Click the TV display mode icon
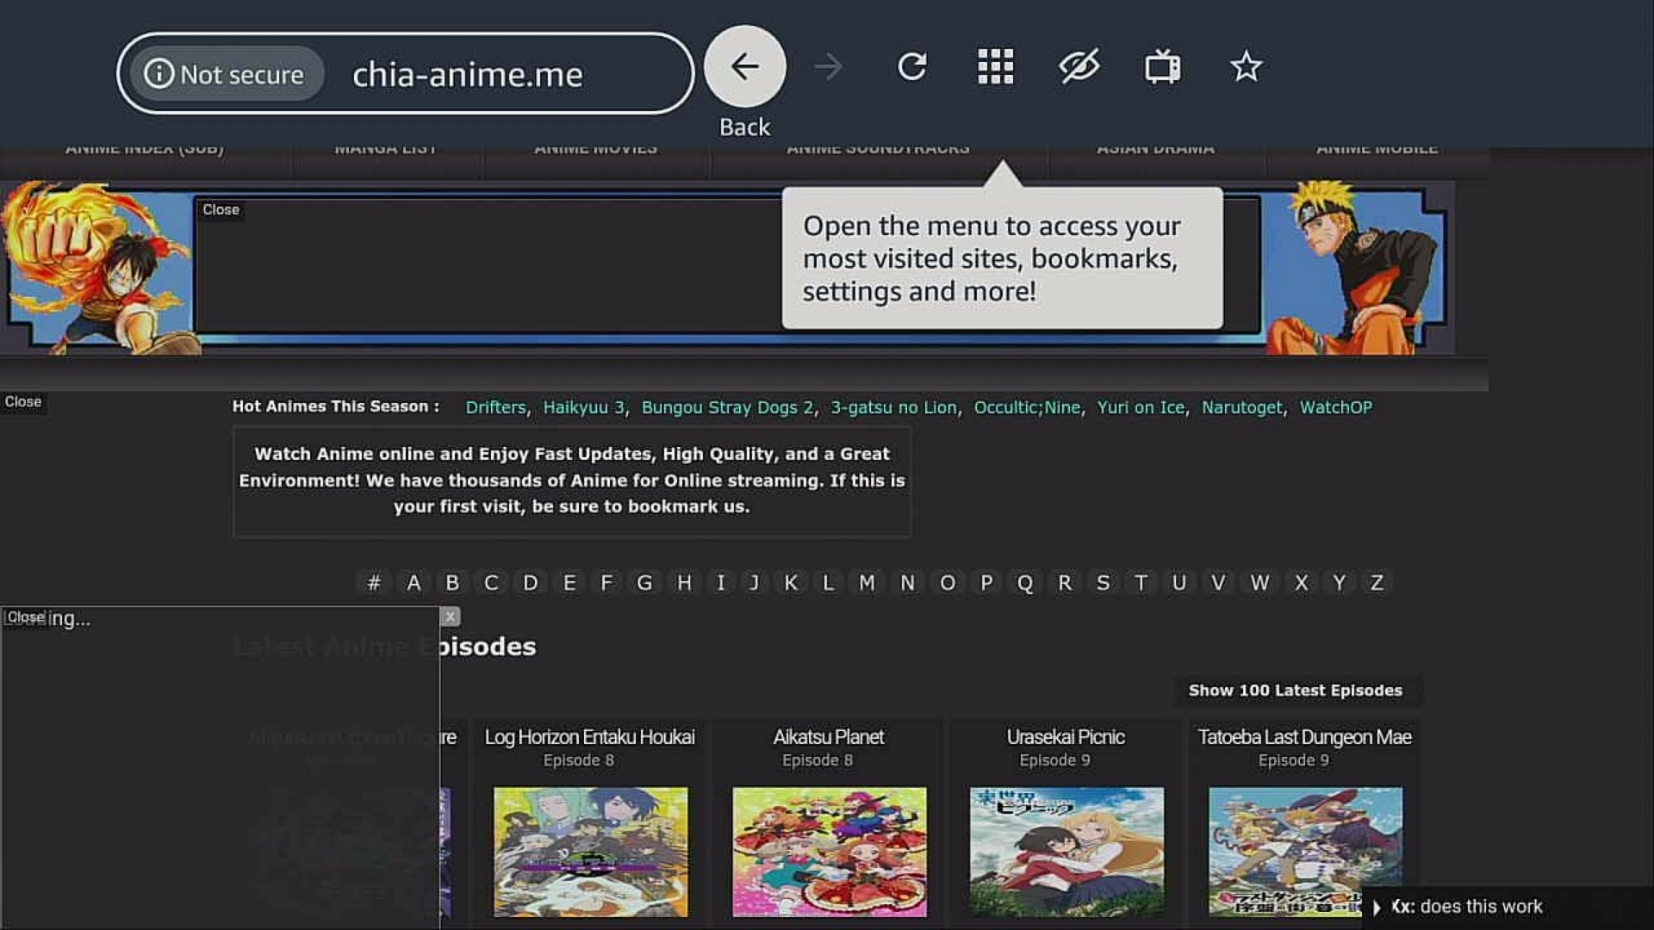Viewport: 1654px width, 930px height. click(1162, 66)
